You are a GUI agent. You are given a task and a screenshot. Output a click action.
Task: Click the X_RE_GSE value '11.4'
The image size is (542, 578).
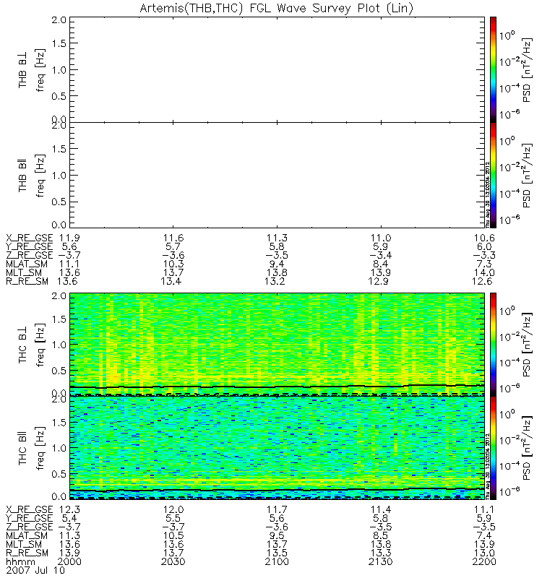coord(381,510)
